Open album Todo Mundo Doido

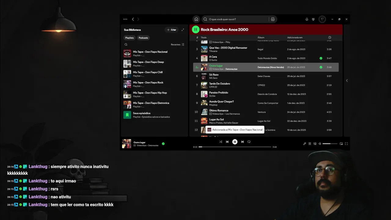267,58
